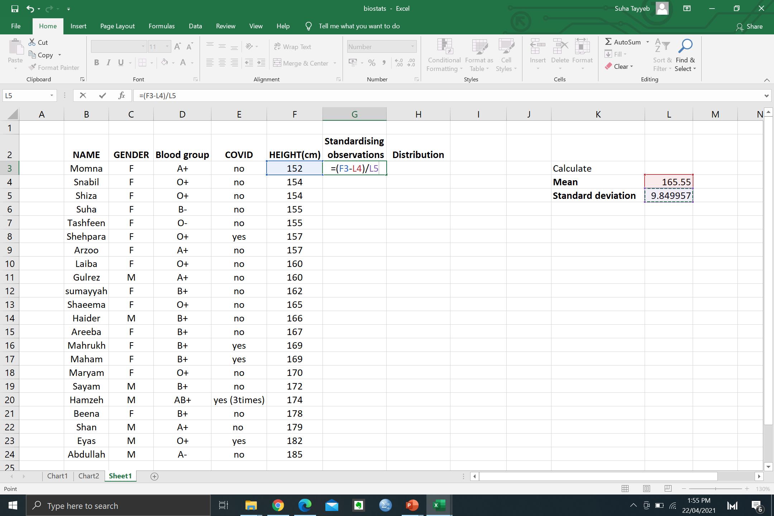Expand the Name Box dropdown
This screenshot has height=516, width=774.
[x=52, y=95]
